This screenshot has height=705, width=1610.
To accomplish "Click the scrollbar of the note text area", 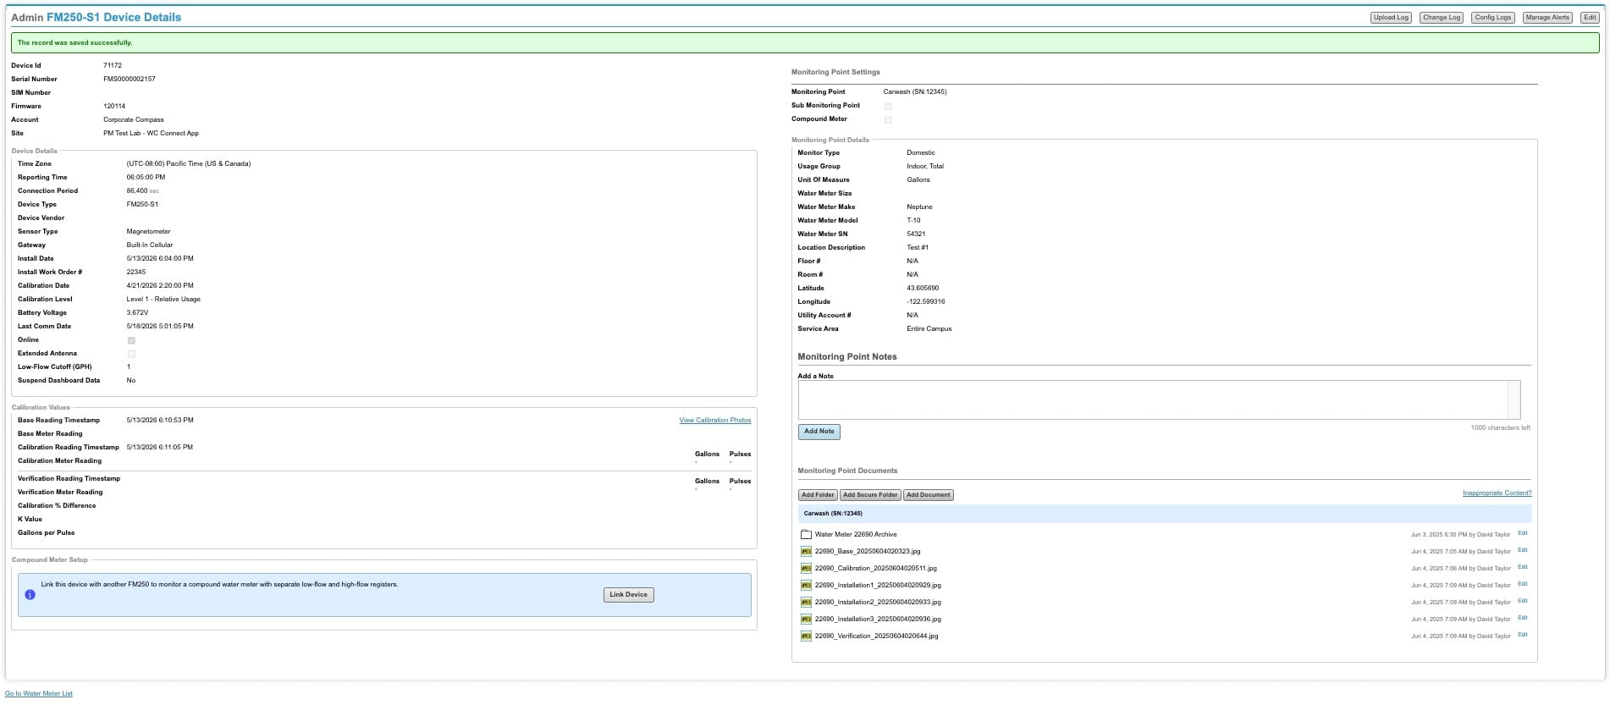I will point(1514,399).
